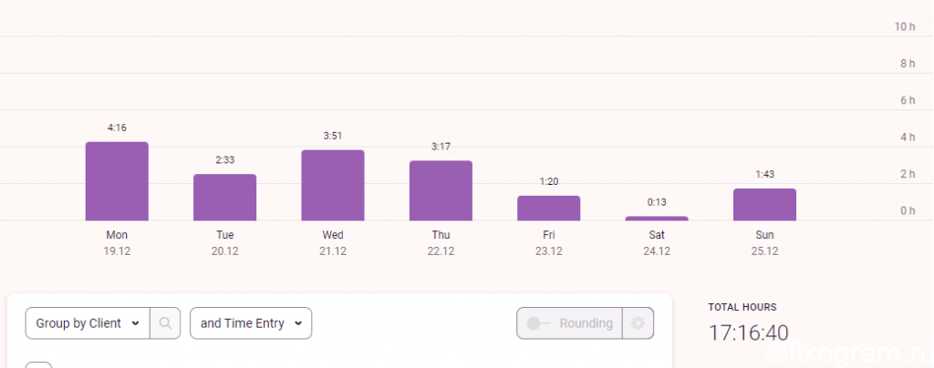Click the Fri 23.12 axis label
Viewport: 934px width, 368px height.
pos(548,243)
